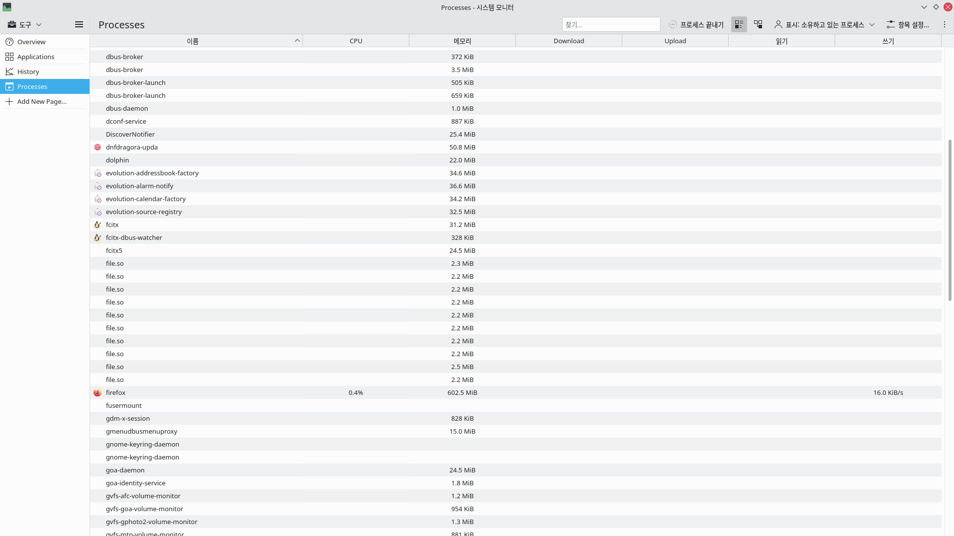The image size is (954, 536).
Task: Select the gmenudbusmenuproxy process
Action: (x=515, y=431)
